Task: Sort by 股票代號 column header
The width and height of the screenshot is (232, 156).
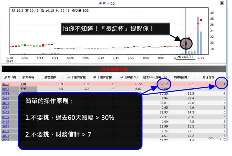Action: pyautogui.click(x=10, y=77)
